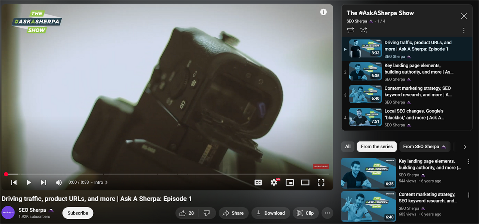The height and width of the screenshot is (224, 479).
Task: Open more actions menu beside Clip
Action: coord(327,213)
